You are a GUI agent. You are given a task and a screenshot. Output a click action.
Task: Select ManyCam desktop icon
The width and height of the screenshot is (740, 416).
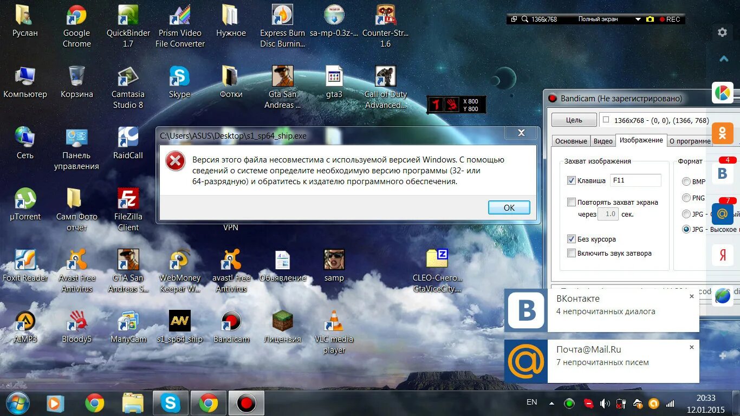tap(128, 327)
